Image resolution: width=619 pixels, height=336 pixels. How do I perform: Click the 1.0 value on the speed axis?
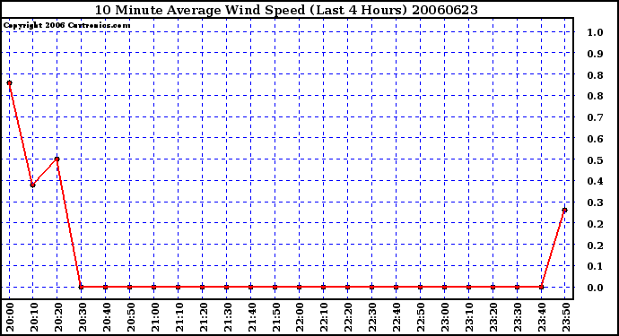coord(595,32)
